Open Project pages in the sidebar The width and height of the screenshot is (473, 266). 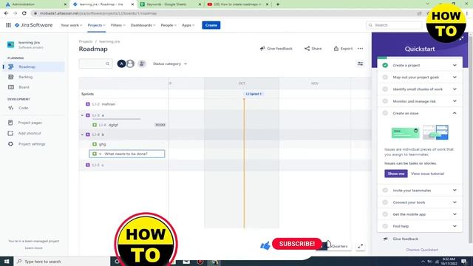(30, 123)
